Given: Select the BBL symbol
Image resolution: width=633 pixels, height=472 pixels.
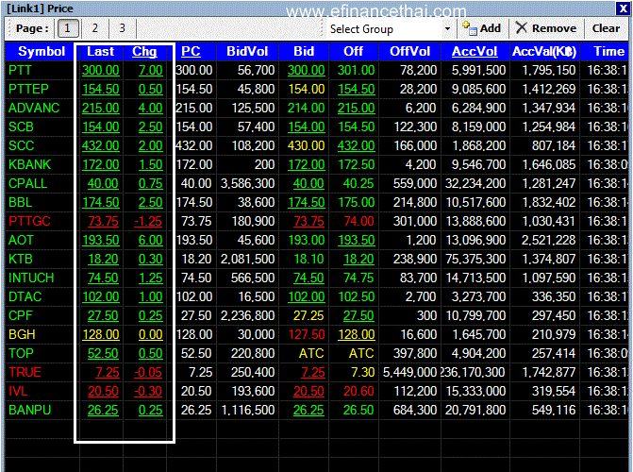Looking at the screenshot, I should click(x=20, y=202).
